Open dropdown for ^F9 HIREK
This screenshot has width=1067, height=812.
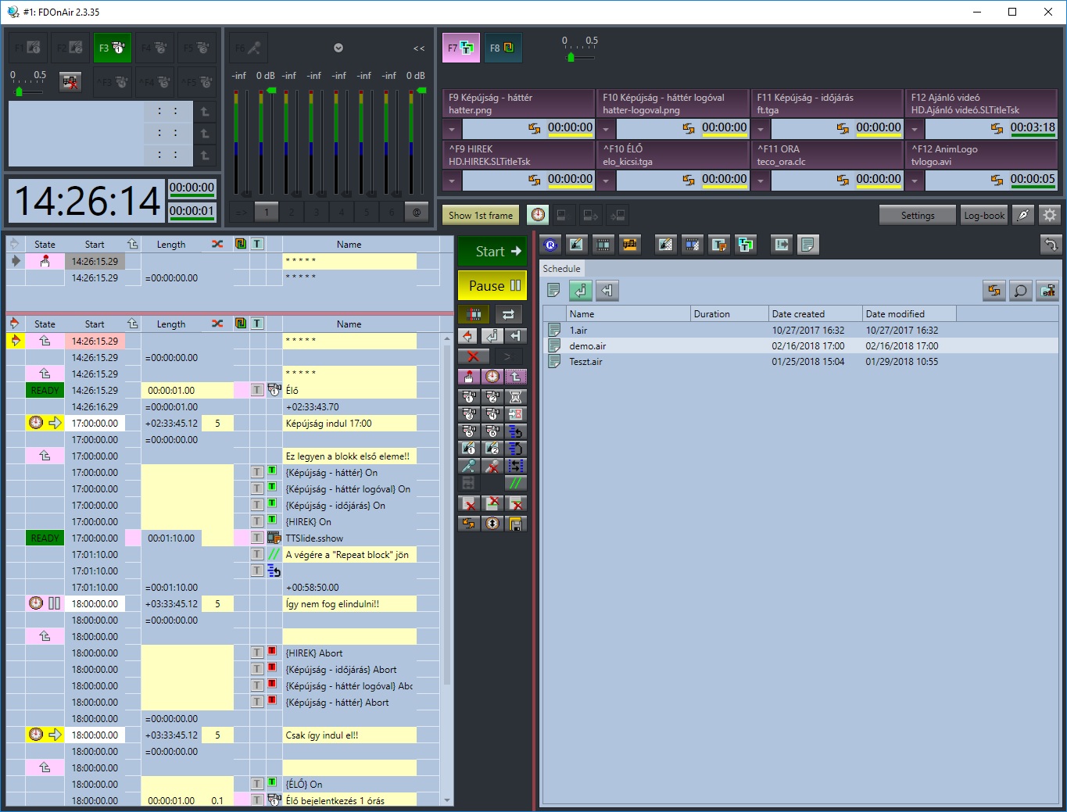click(452, 180)
